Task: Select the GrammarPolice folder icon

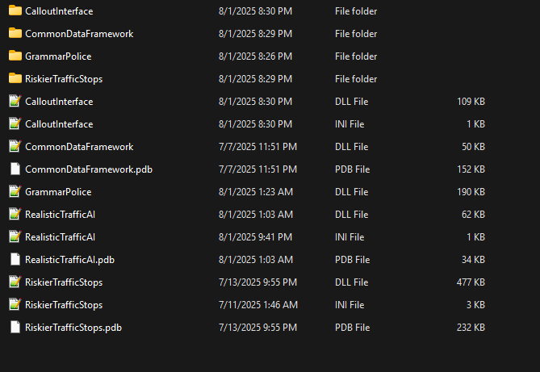Action: 15,56
